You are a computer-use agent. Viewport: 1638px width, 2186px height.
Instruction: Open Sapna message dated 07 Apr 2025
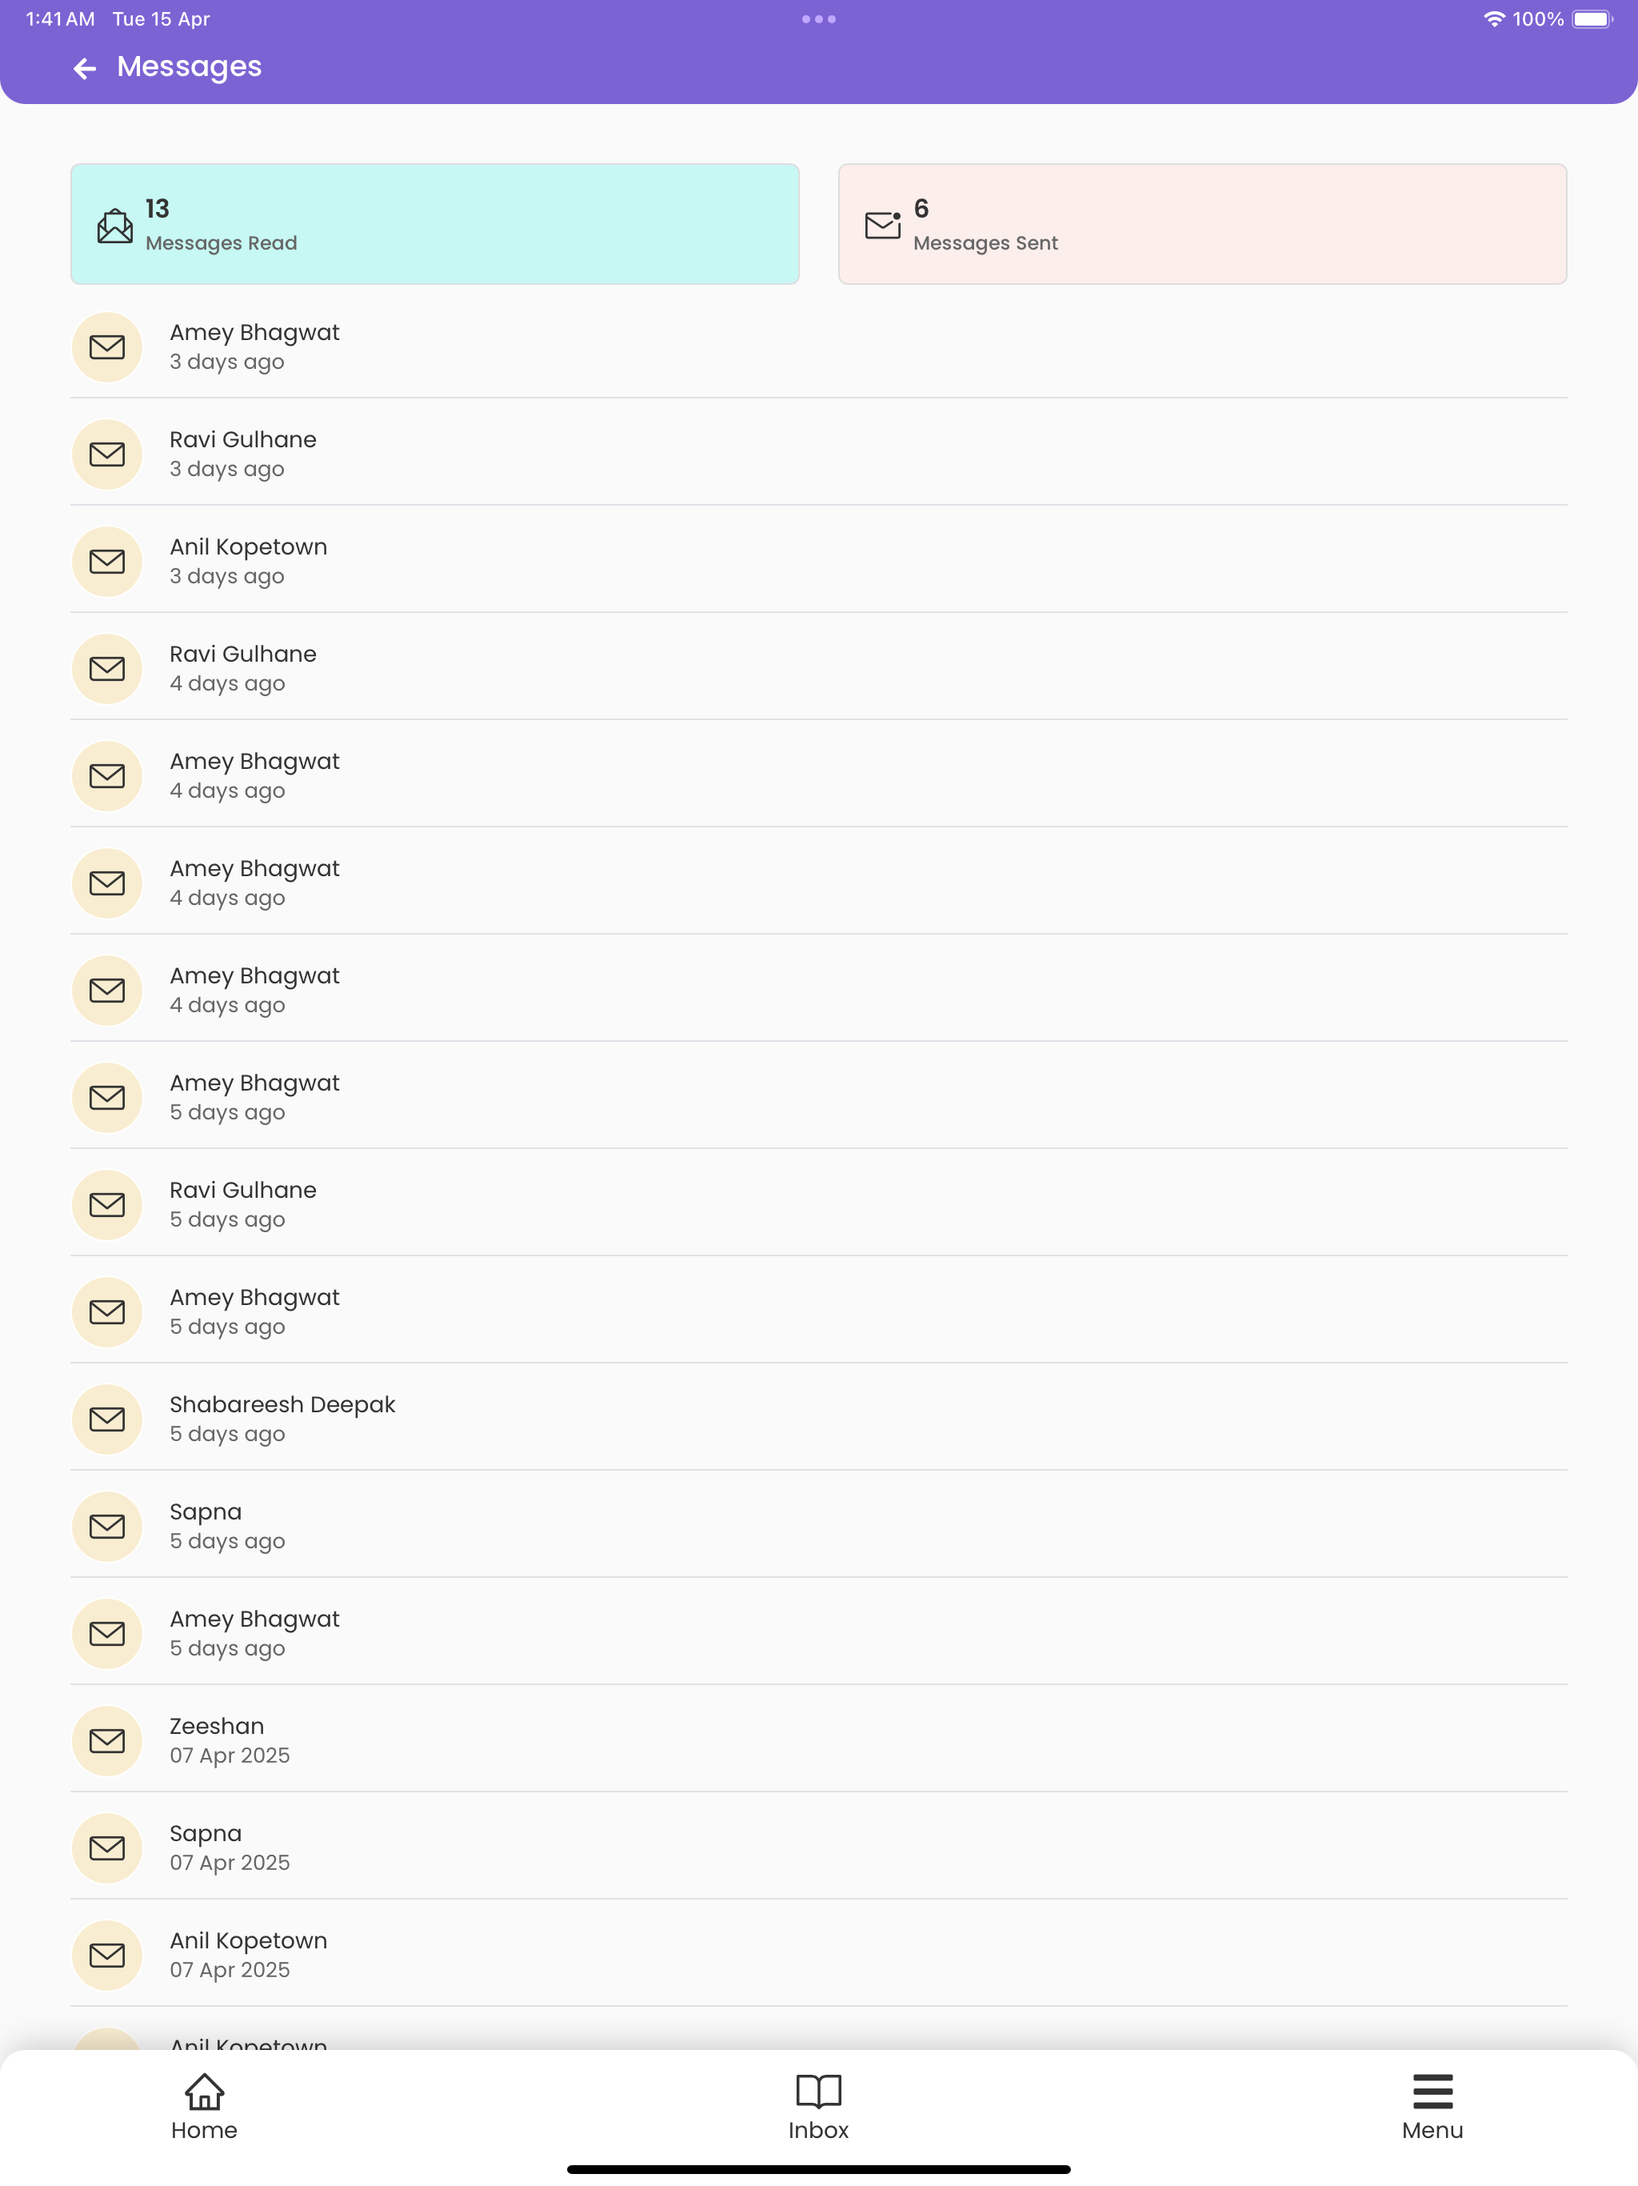819,1847
